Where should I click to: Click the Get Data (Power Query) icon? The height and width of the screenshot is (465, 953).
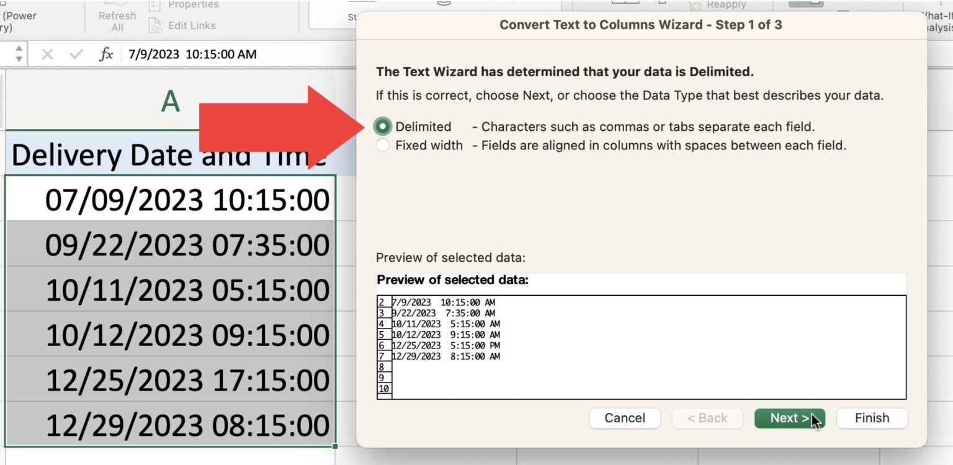pos(19,15)
